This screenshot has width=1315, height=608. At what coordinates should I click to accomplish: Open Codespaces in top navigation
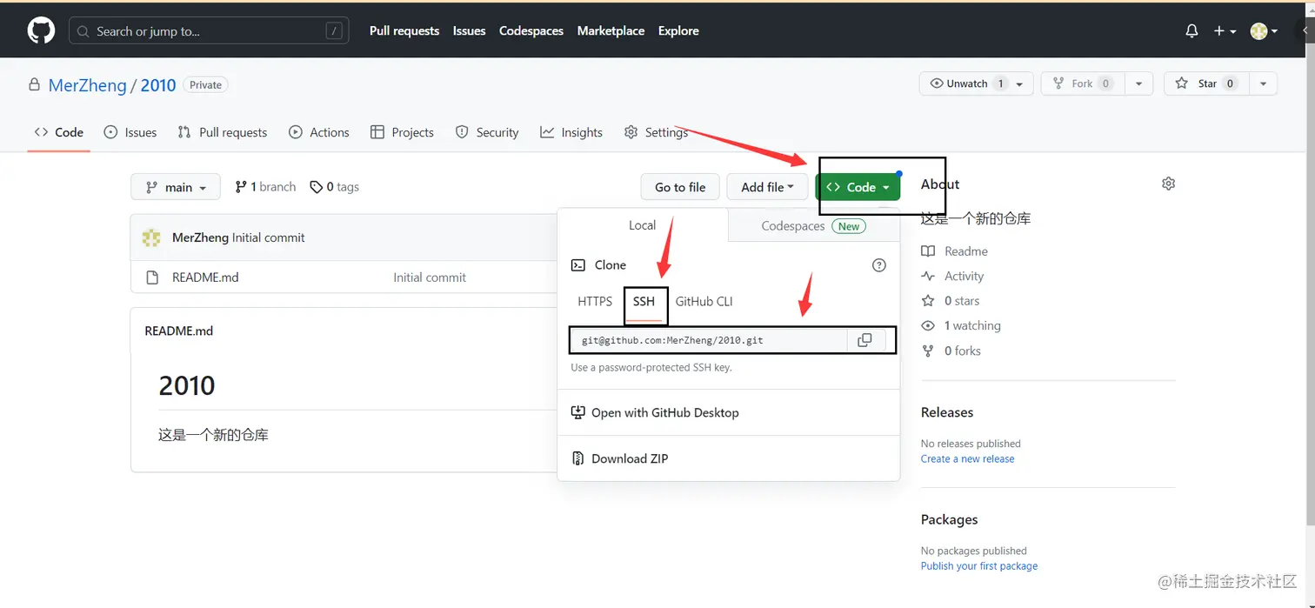531,30
